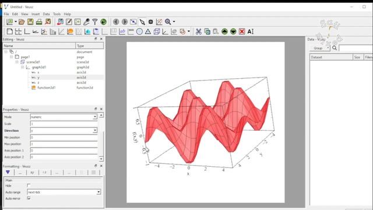The width and height of the screenshot is (373, 210).
Task: Click the Scale input field
Action: [x=64, y=124]
